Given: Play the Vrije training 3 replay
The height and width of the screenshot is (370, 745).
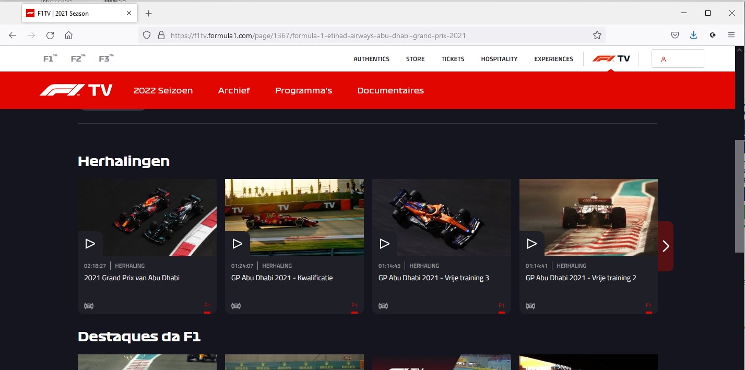Looking at the screenshot, I should (384, 244).
